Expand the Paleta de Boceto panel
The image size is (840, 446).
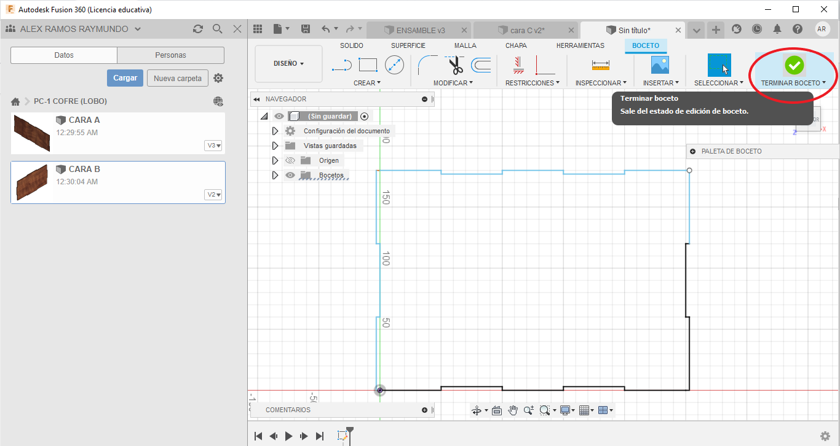tap(693, 151)
